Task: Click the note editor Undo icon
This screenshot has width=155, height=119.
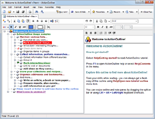Action: (87, 21)
